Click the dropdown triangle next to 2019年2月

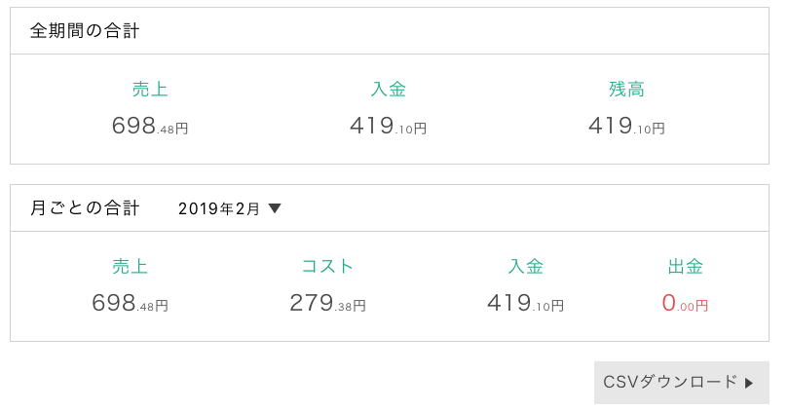coord(275,208)
